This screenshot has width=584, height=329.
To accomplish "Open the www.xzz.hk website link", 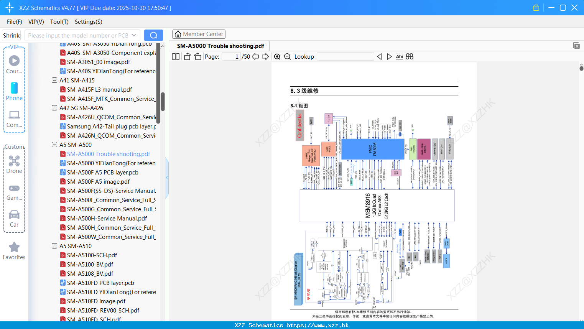I will tap(317, 325).
